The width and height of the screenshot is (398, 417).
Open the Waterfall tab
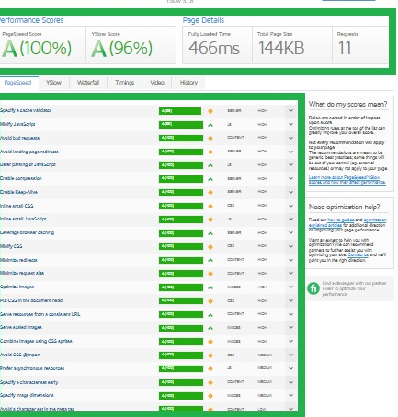pos(88,83)
